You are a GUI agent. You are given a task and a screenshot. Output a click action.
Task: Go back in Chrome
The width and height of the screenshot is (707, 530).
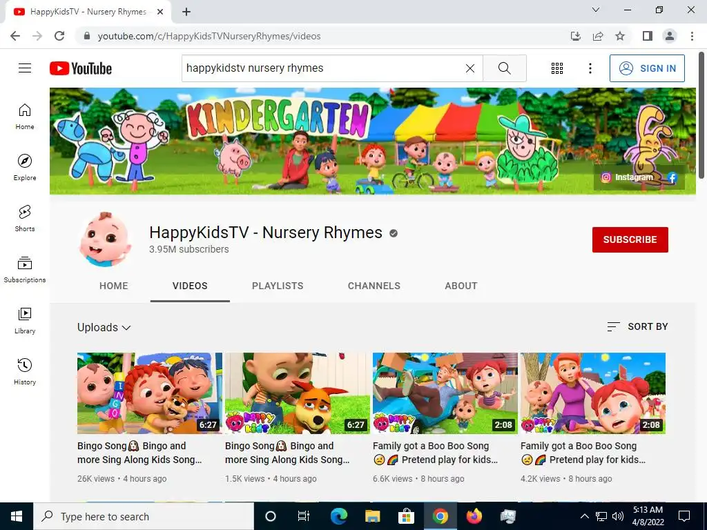click(15, 36)
